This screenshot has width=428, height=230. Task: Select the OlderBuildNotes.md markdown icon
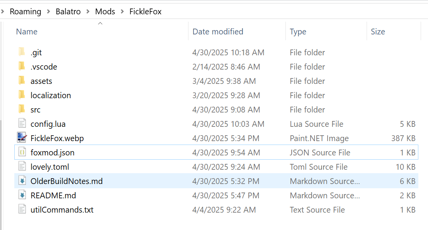click(22, 181)
